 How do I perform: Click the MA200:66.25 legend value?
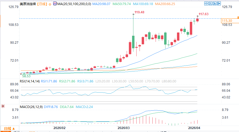pyautogui.click(x=165, y=4)
